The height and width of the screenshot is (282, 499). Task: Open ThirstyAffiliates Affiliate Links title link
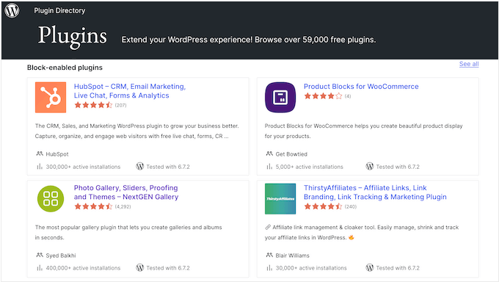coord(375,192)
